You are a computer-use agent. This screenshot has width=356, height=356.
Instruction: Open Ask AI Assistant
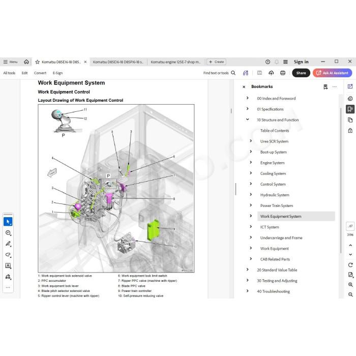pos(333,73)
